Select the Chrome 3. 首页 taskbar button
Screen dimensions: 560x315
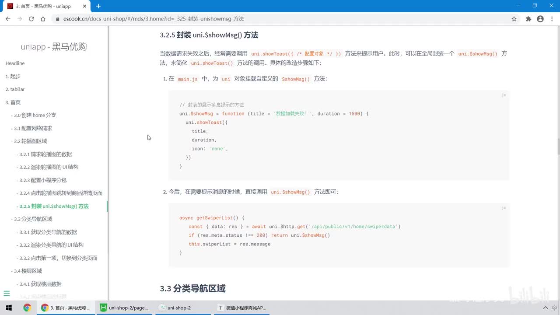pyautogui.click(x=66, y=308)
